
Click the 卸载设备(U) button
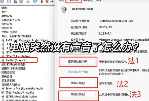tap(78, 94)
